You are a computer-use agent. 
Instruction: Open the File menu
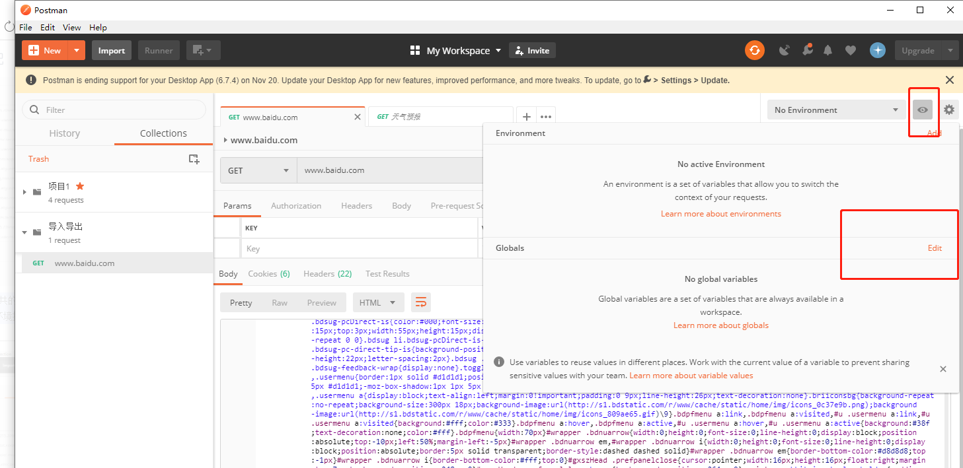(26, 28)
